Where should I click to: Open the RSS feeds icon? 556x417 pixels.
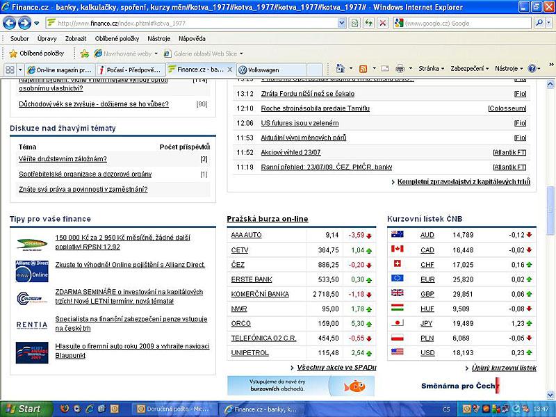pyautogui.click(x=363, y=69)
